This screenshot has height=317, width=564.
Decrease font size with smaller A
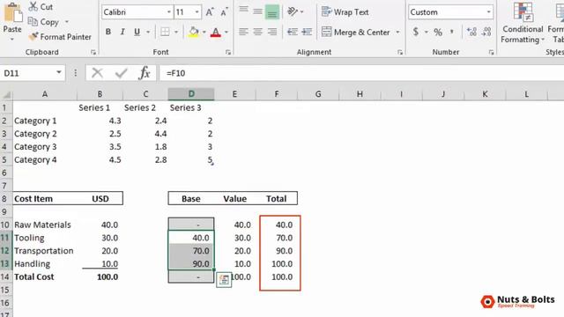click(x=224, y=12)
